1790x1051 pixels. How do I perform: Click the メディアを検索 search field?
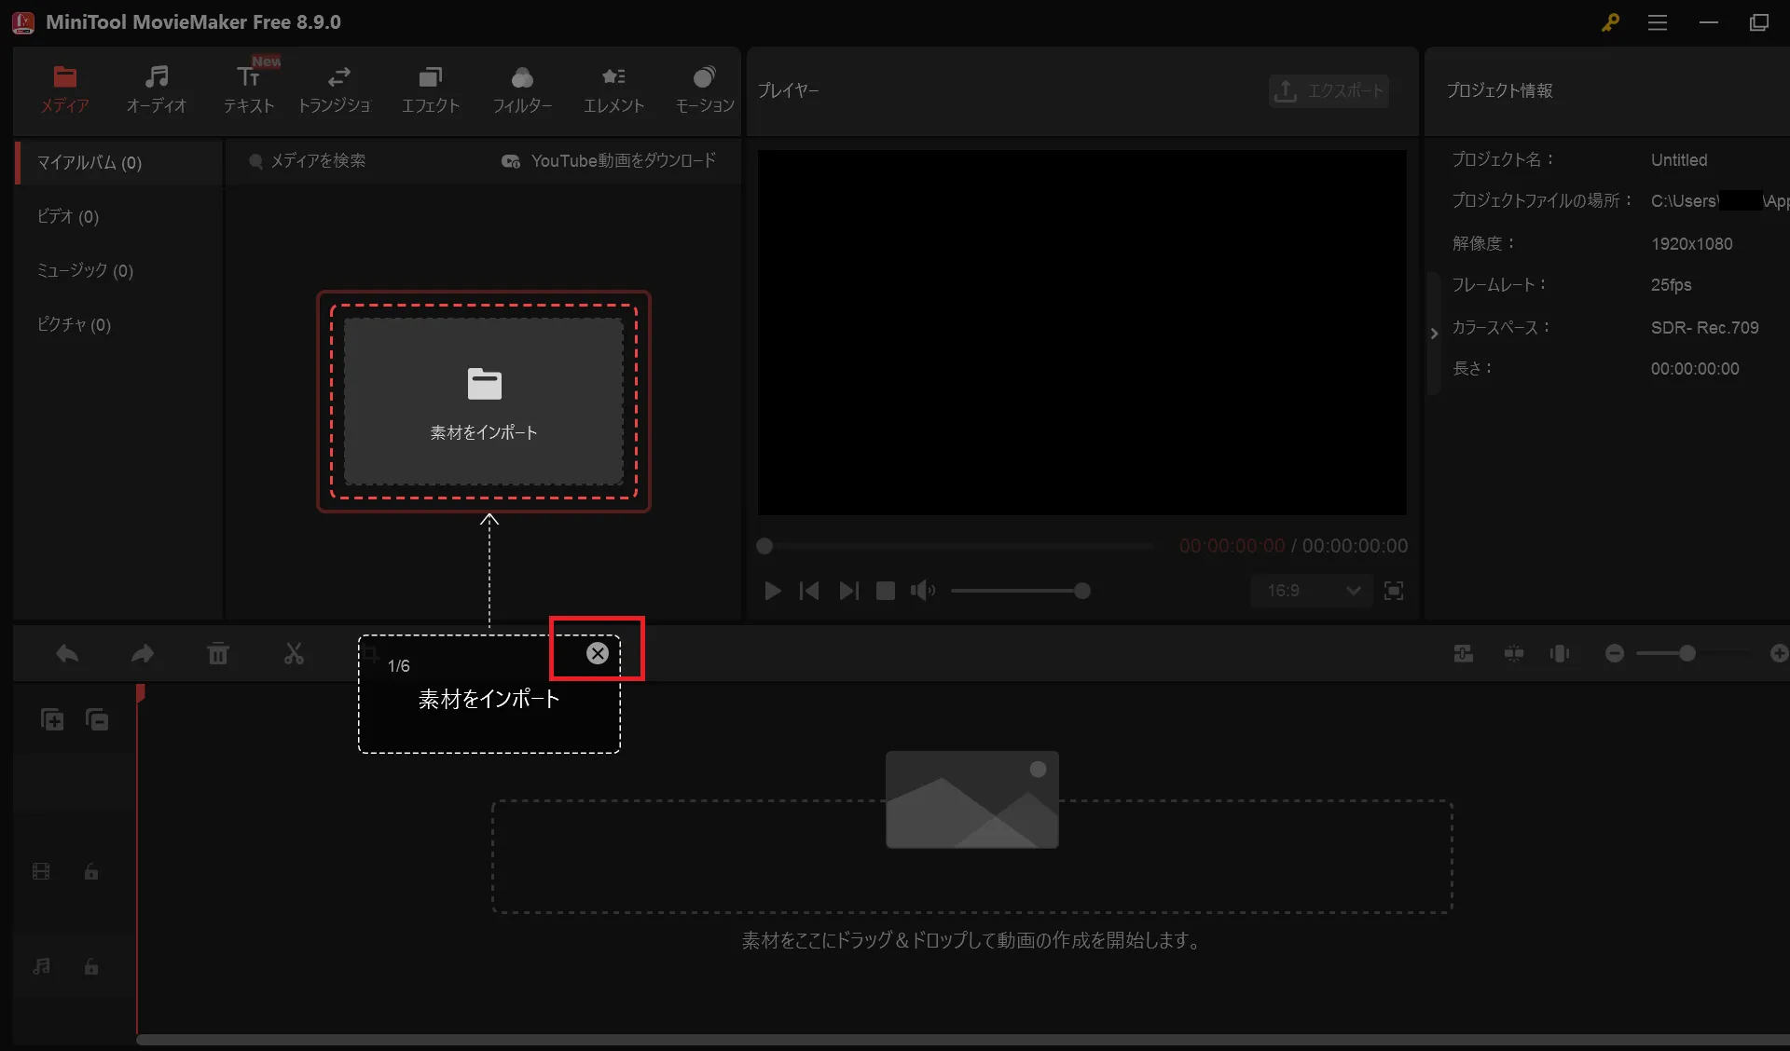(x=318, y=161)
